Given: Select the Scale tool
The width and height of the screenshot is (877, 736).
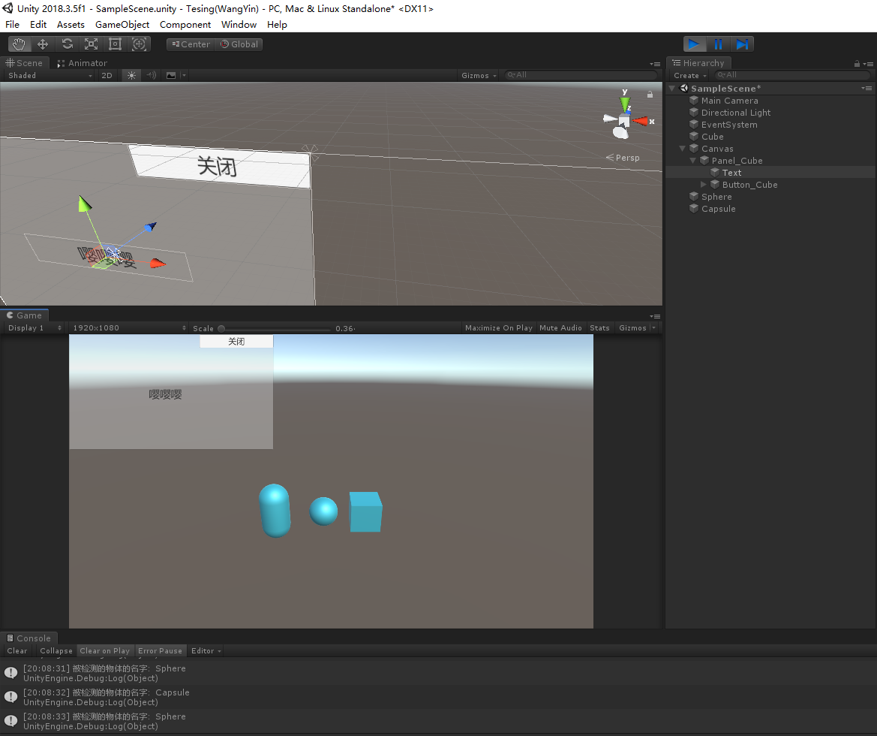Looking at the screenshot, I should click(92, 44).
